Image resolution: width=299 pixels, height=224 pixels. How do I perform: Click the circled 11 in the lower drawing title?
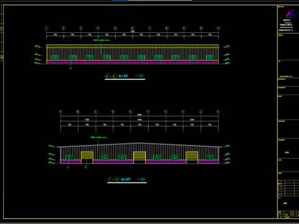[x=117, y=179]
